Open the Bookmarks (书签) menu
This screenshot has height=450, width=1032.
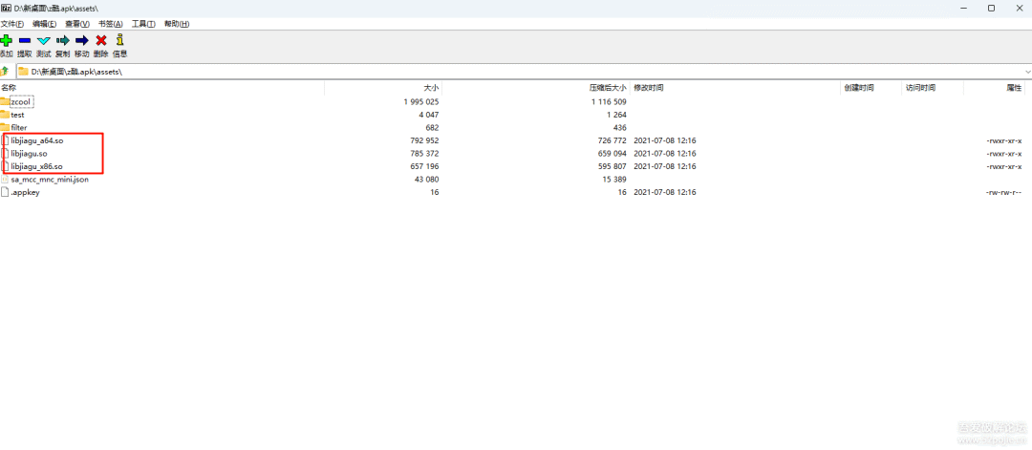tap(111, 24)
